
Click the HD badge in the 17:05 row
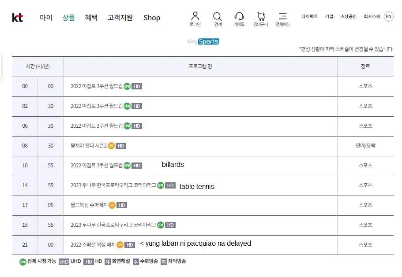(122, 205)
